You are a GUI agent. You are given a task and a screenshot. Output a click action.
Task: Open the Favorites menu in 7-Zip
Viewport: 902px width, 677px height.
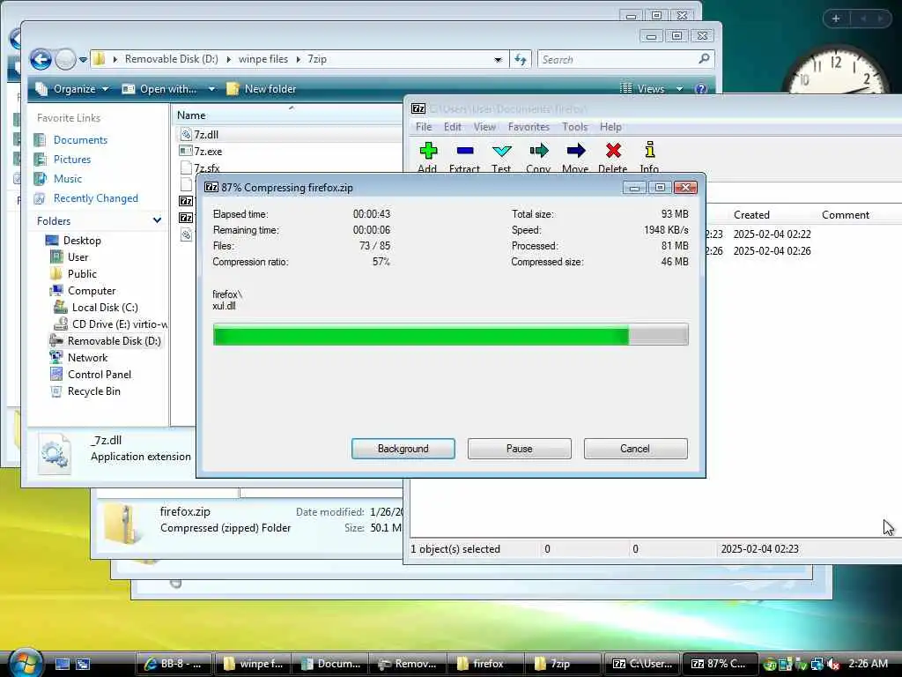529,127
